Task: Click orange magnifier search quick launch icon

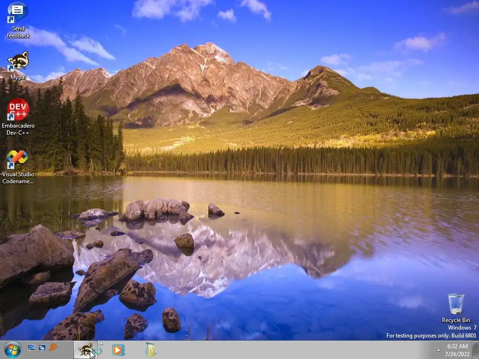Action: click(x=53, y=347)
